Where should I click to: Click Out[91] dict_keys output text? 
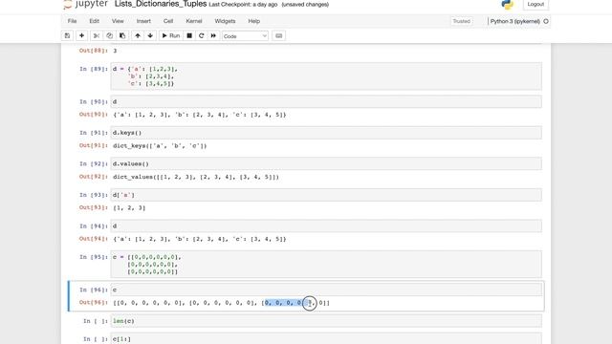160,146
